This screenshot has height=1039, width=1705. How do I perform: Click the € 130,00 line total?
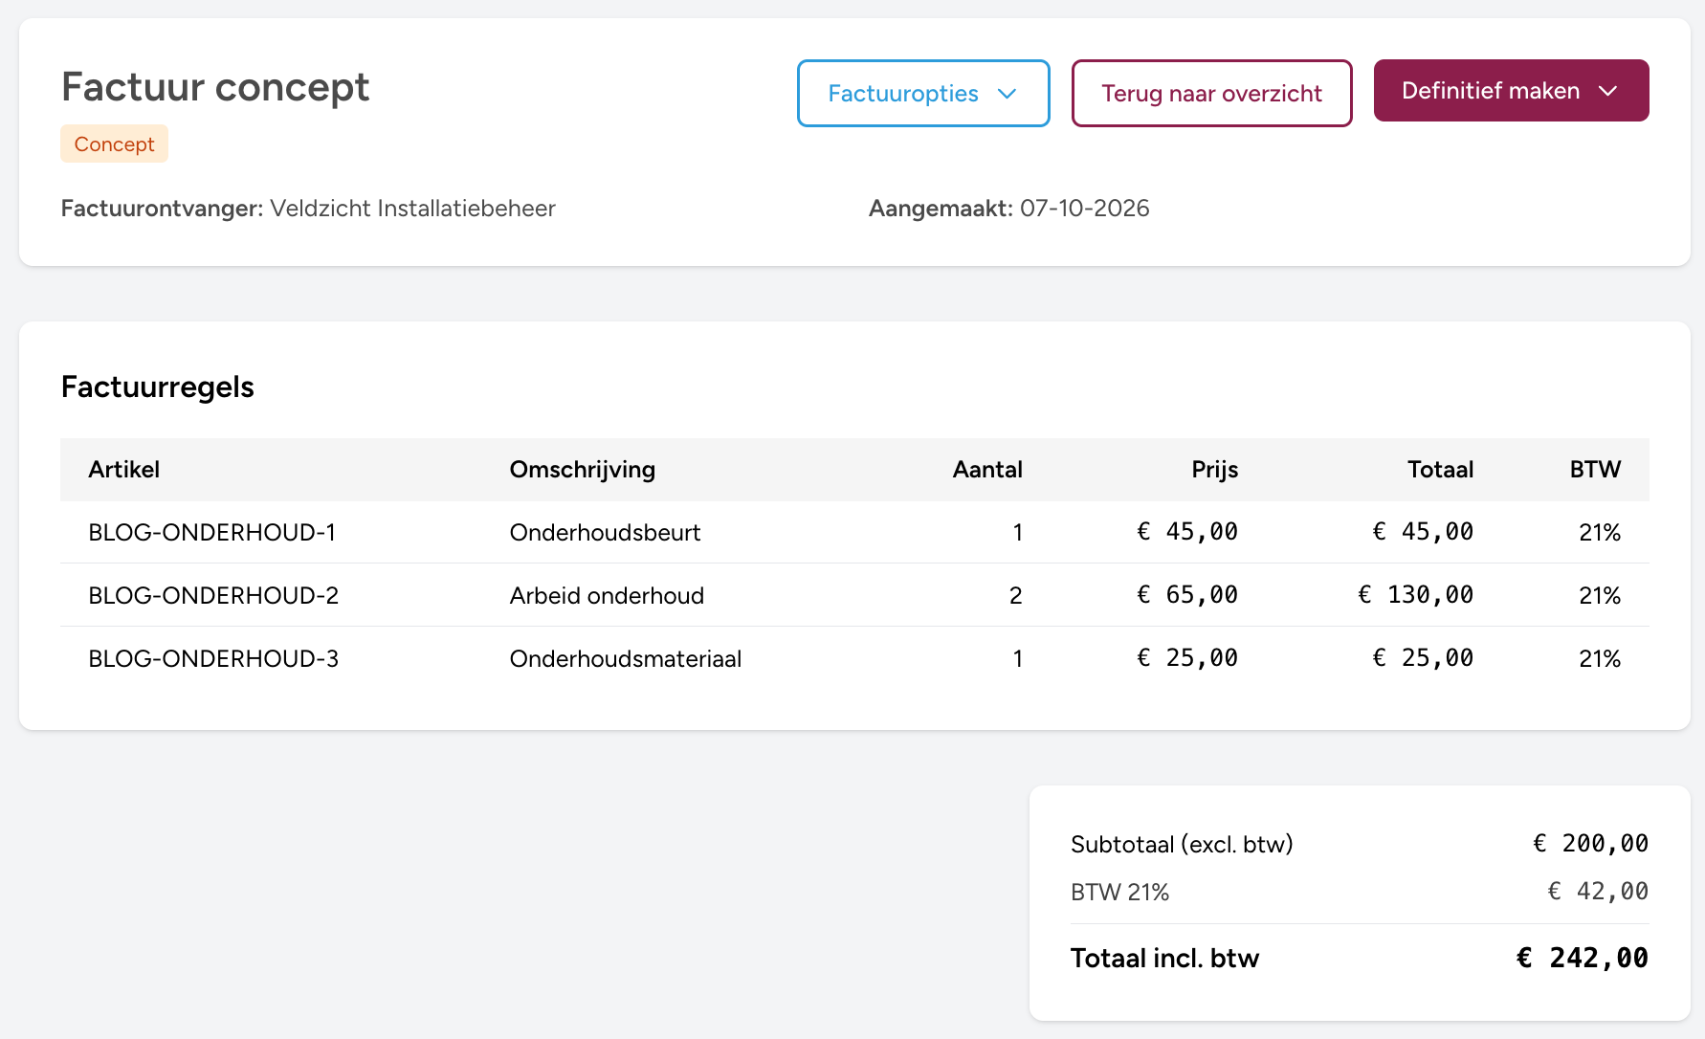pyautogui.click(x=1416, y=595)
